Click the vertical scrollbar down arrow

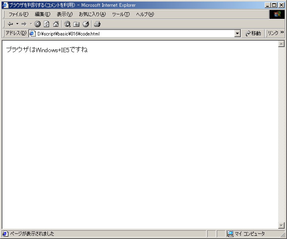pos(281,225)
